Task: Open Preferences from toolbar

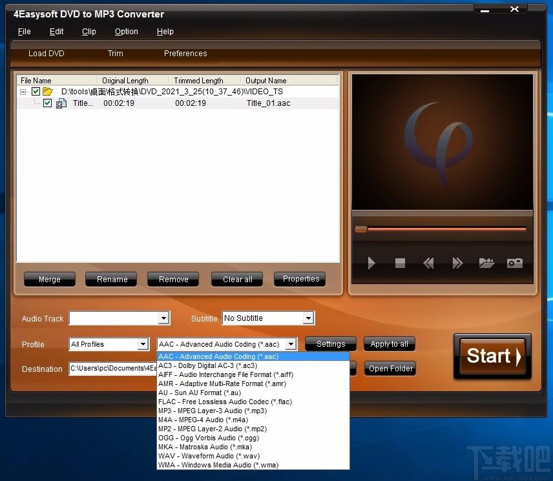Action: click(x=185, y=54)
